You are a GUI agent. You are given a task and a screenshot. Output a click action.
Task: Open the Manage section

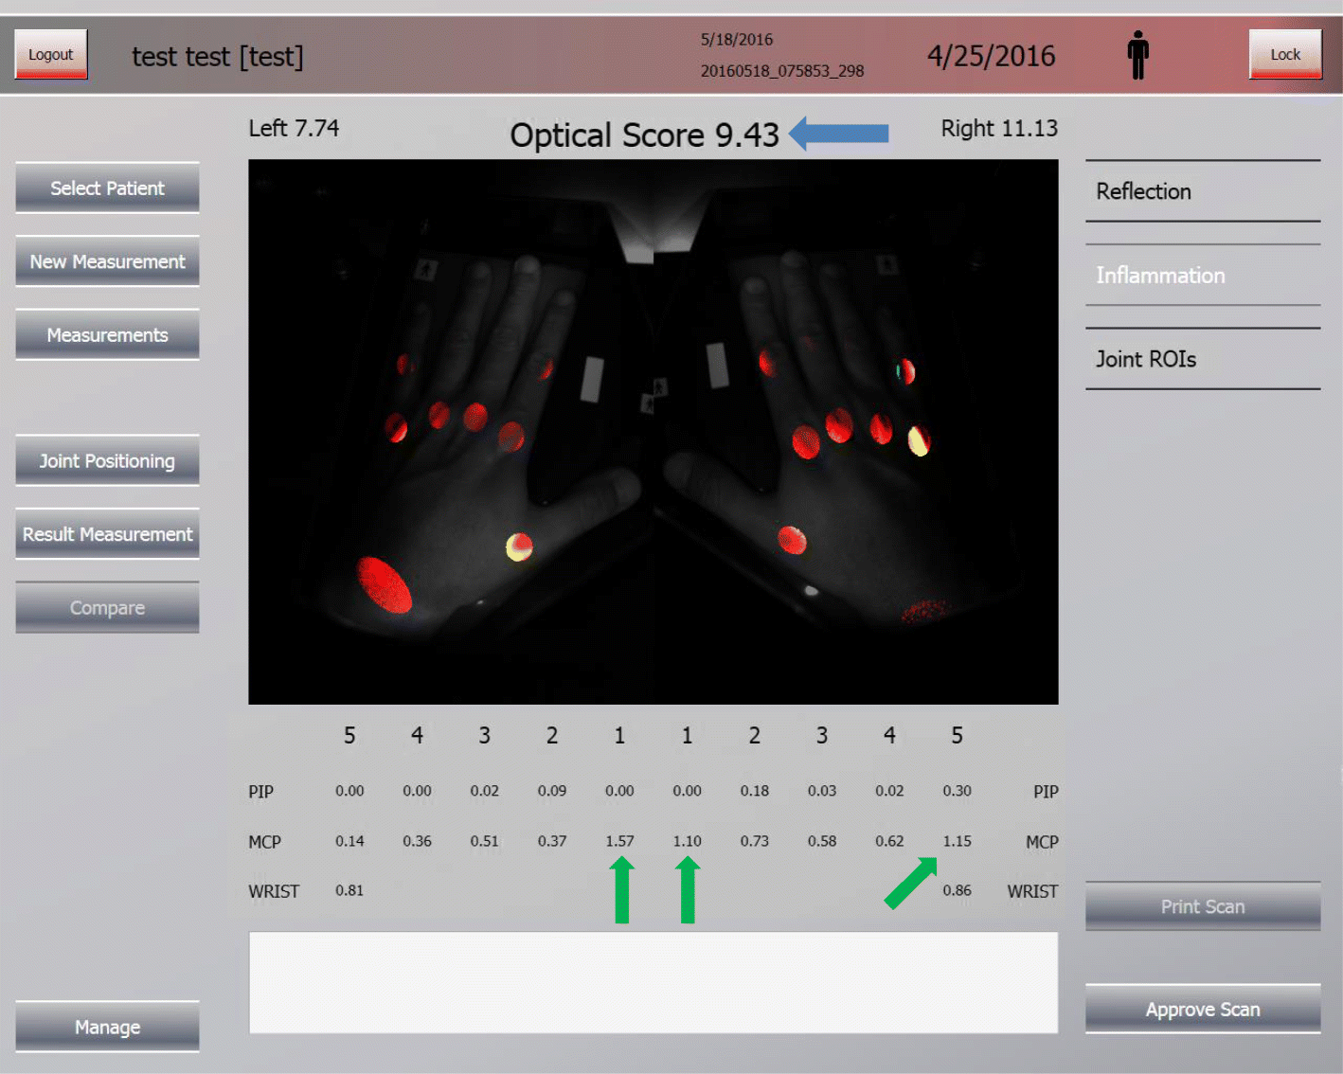pyautogui.click(x=107, y=1027)
